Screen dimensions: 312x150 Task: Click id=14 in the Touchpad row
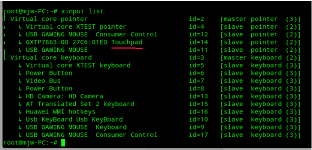(x=199, y=42)
